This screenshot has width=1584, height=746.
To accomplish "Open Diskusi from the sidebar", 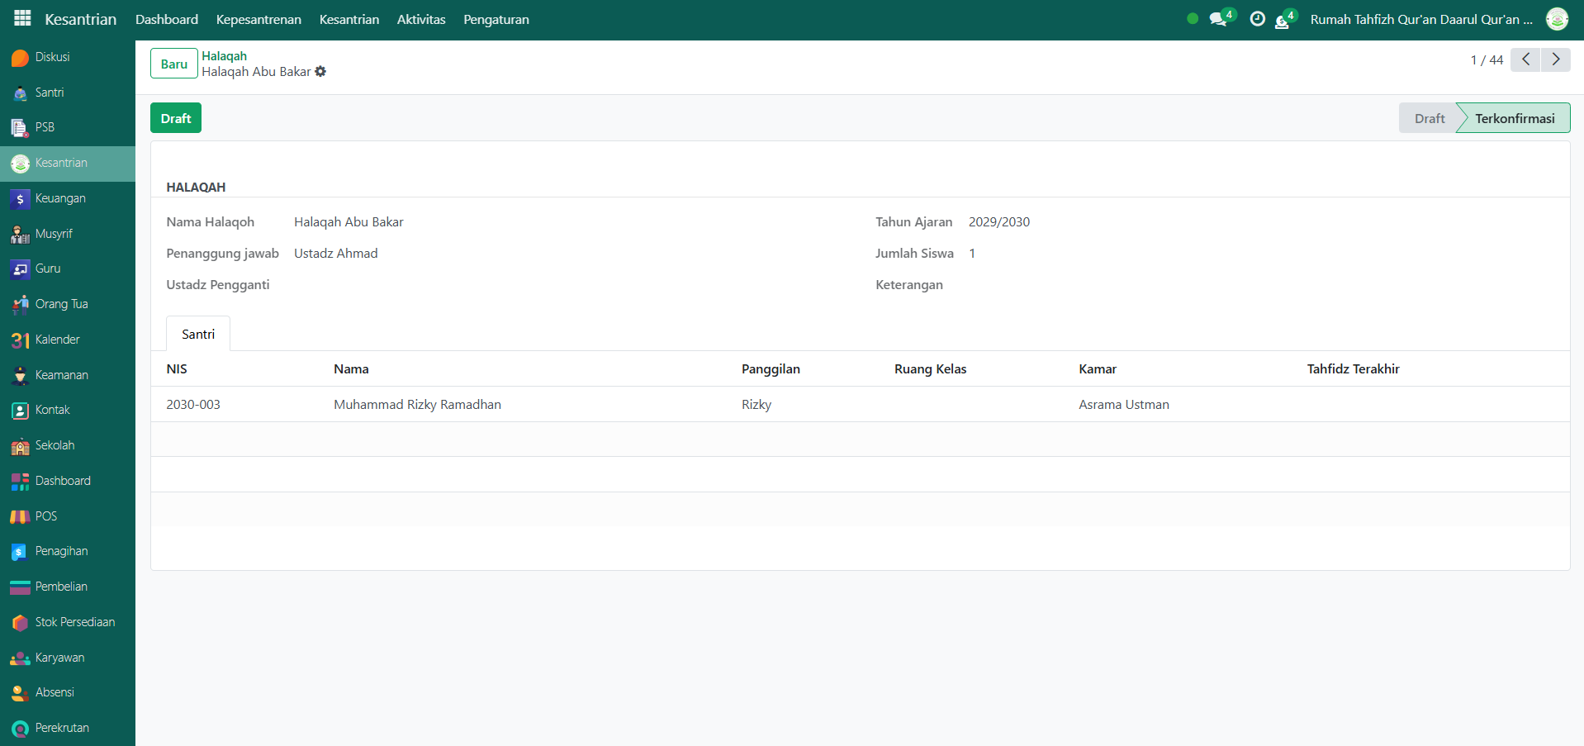I will [x=51, y=57].
